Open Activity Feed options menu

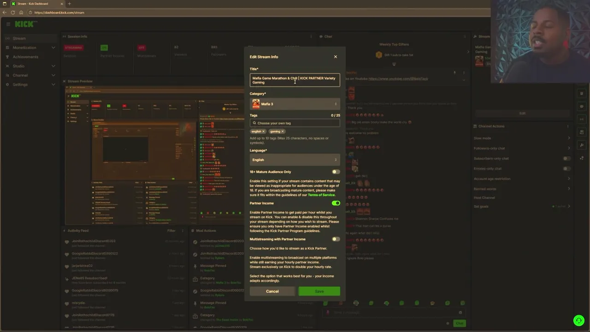pyautogui.click(x=183, y=231)
